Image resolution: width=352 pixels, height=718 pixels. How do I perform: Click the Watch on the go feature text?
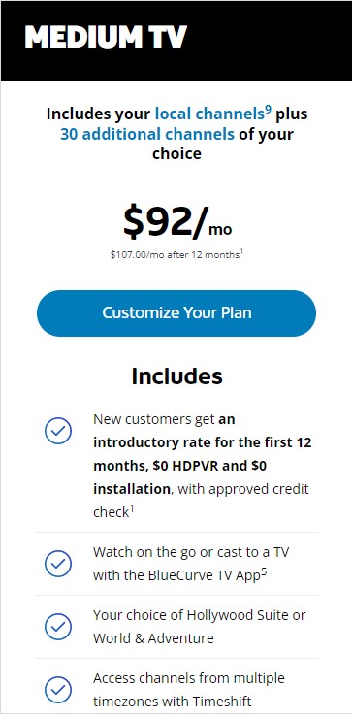pos(191,564)
